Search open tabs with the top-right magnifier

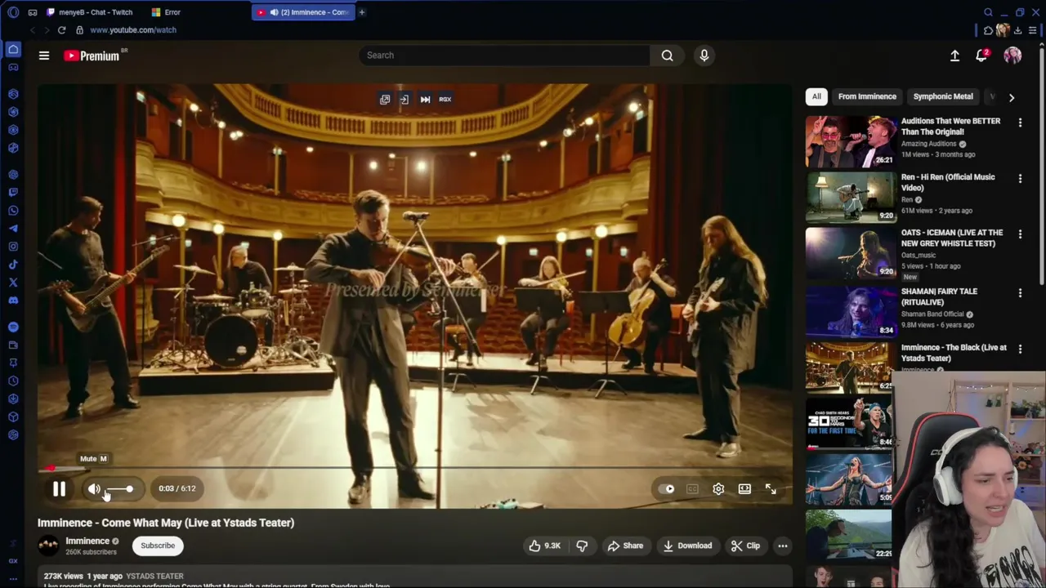point(988,12)
